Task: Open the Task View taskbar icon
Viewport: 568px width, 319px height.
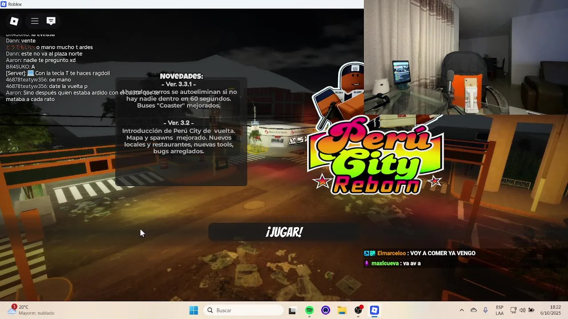Action: coord(292,311)
